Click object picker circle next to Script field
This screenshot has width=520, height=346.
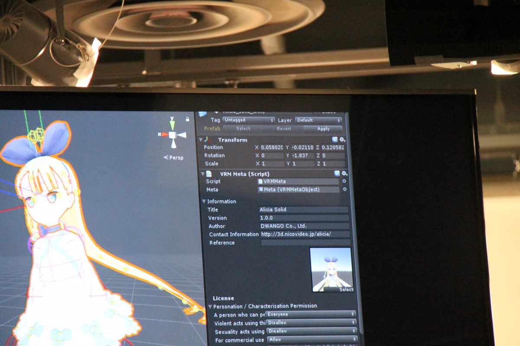pos(344,181)
